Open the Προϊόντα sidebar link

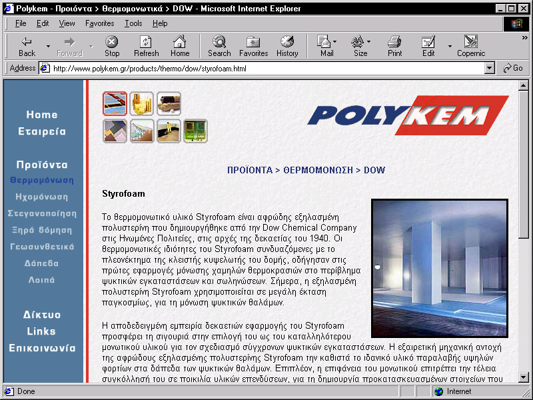42,165
